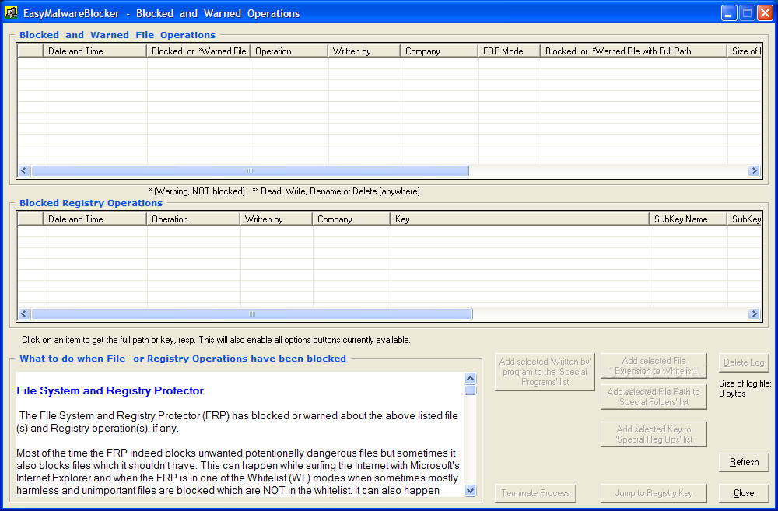Click 'Add selected File Extension to Whitelist' button
Screen dimensions: 778x511
pos(654,366)
